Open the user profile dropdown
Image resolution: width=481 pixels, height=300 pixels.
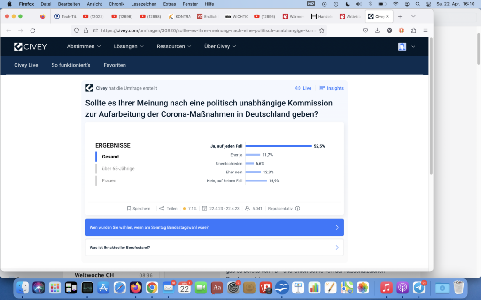407,46
